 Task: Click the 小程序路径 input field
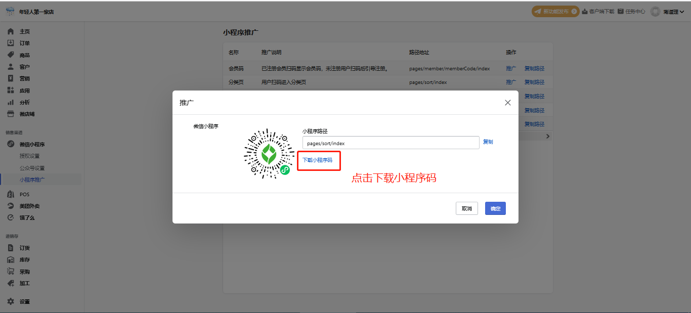391,143
